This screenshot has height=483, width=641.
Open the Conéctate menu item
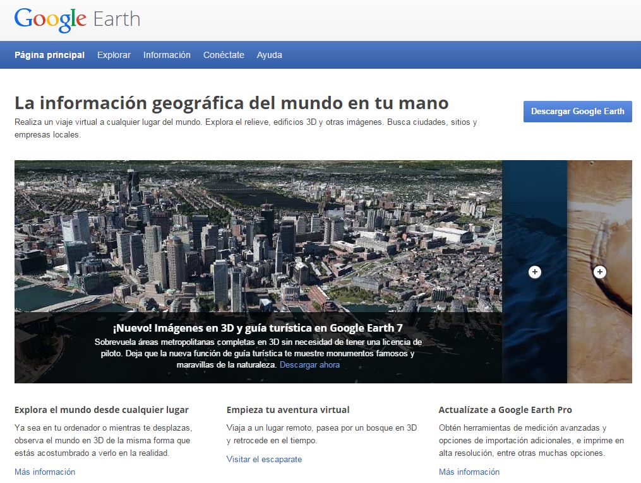[x=224, y=55]
